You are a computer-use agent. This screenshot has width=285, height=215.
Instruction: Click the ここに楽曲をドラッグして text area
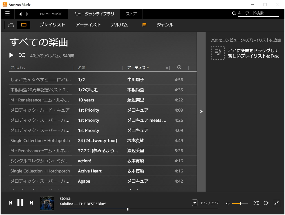(253, 53)
